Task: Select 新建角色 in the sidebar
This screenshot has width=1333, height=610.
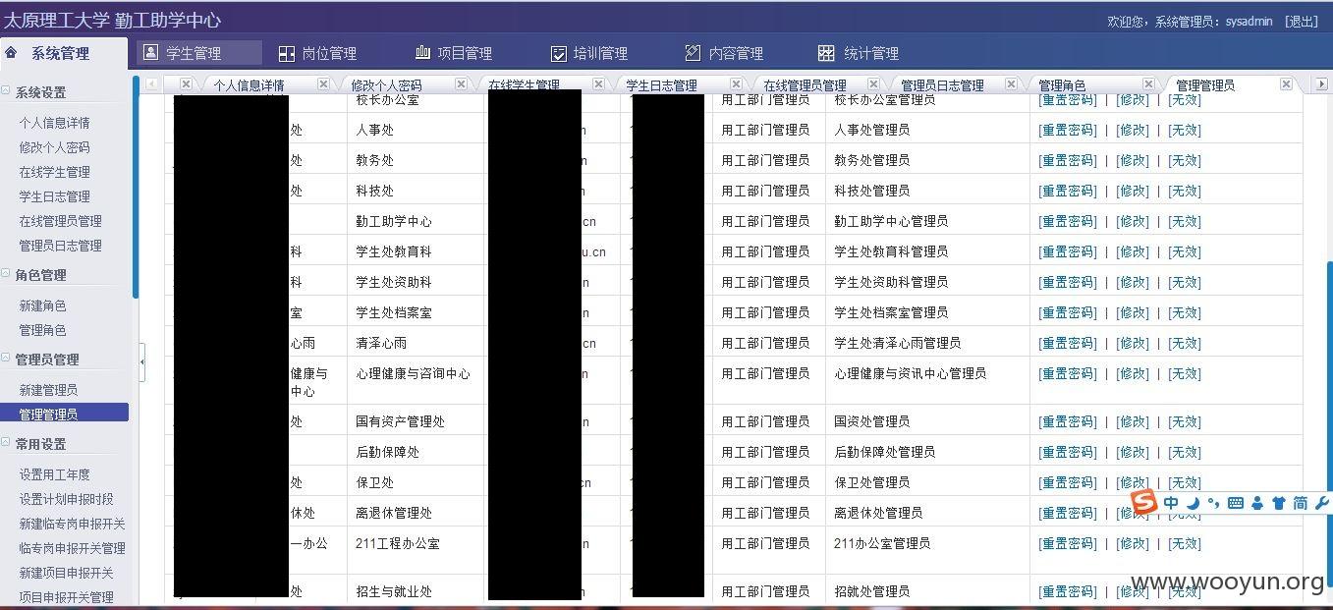Action: [x=42, y=305]
